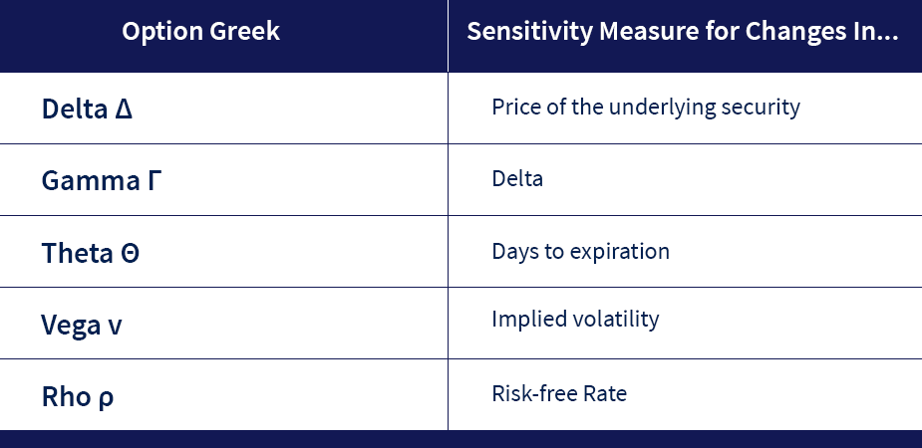Click the dark navy bar below the table
922x448 pixels.
pyautogui.click(x=461, y=439)
